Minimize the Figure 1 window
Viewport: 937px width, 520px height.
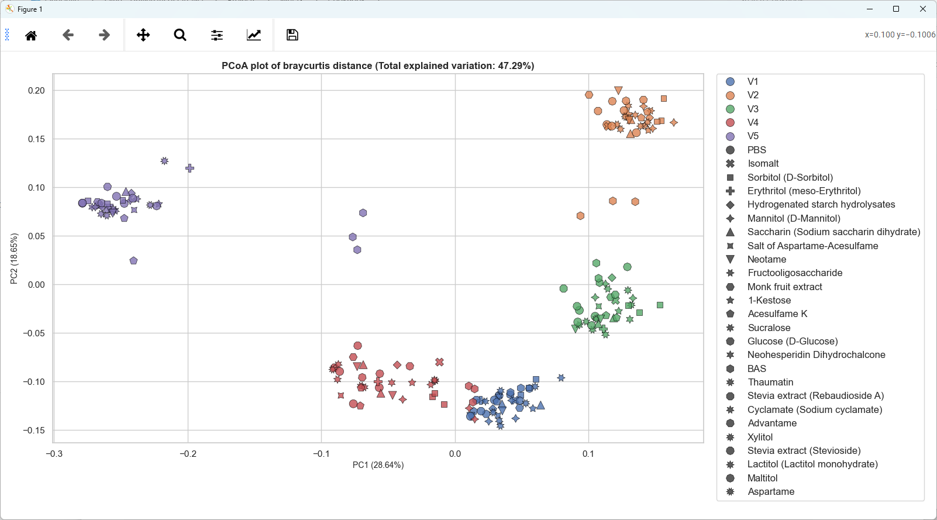point(870,9)
